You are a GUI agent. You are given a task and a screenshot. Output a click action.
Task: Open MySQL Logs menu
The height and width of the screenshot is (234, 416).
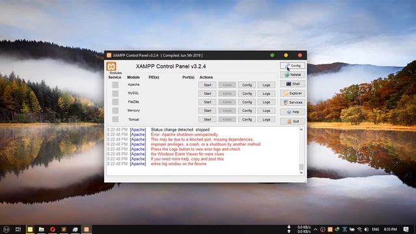click(266, 94)
